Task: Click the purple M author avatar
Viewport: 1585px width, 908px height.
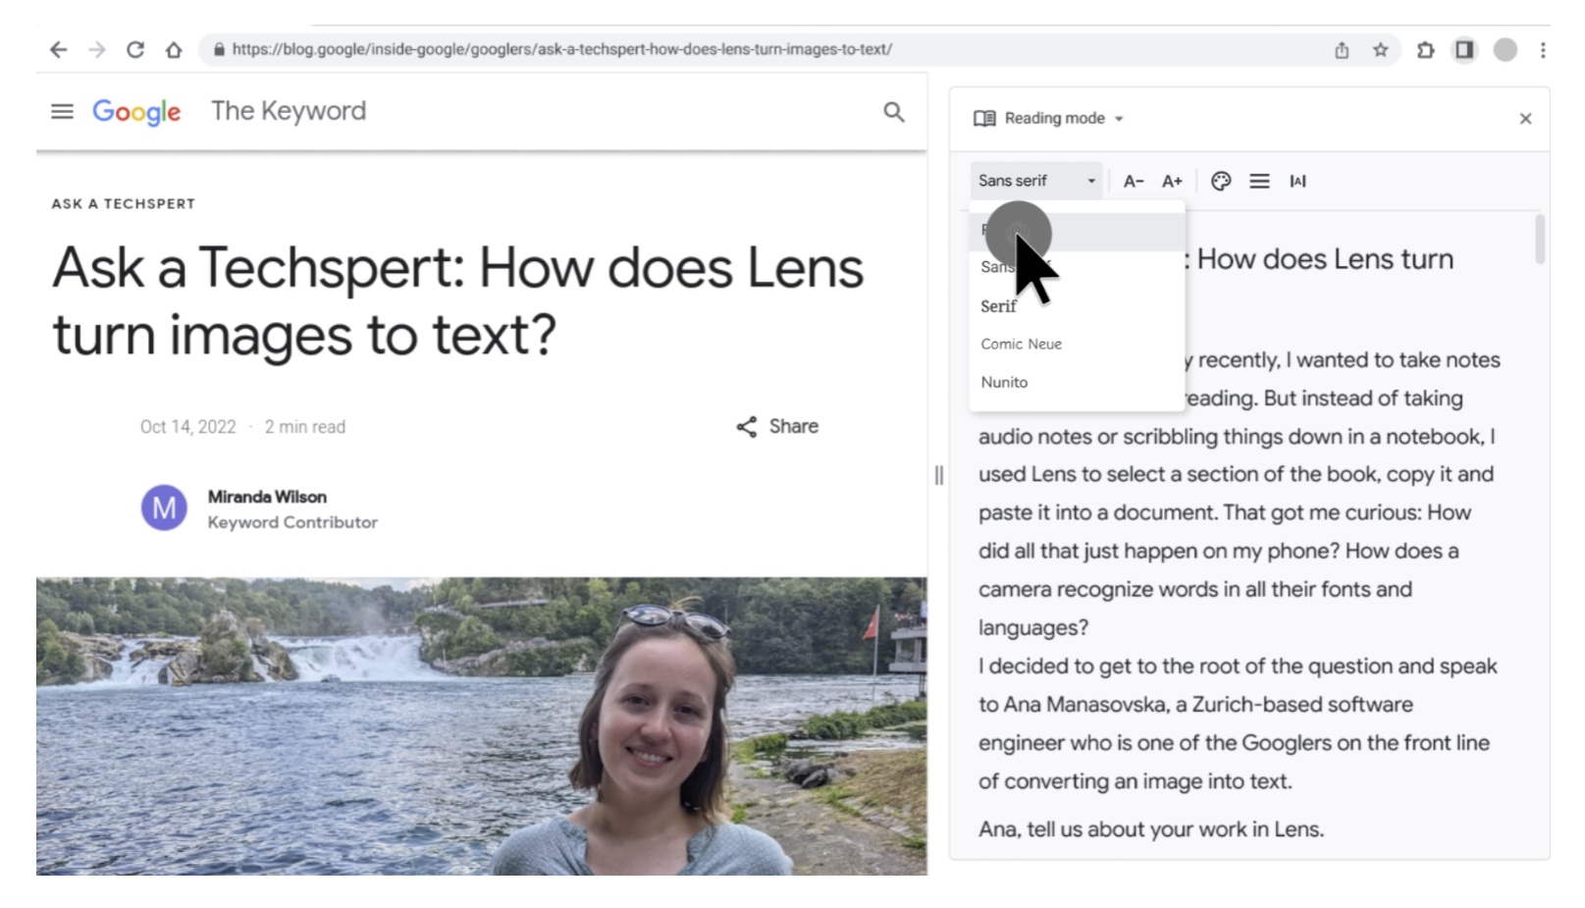Action: click(x=164, y=507)
